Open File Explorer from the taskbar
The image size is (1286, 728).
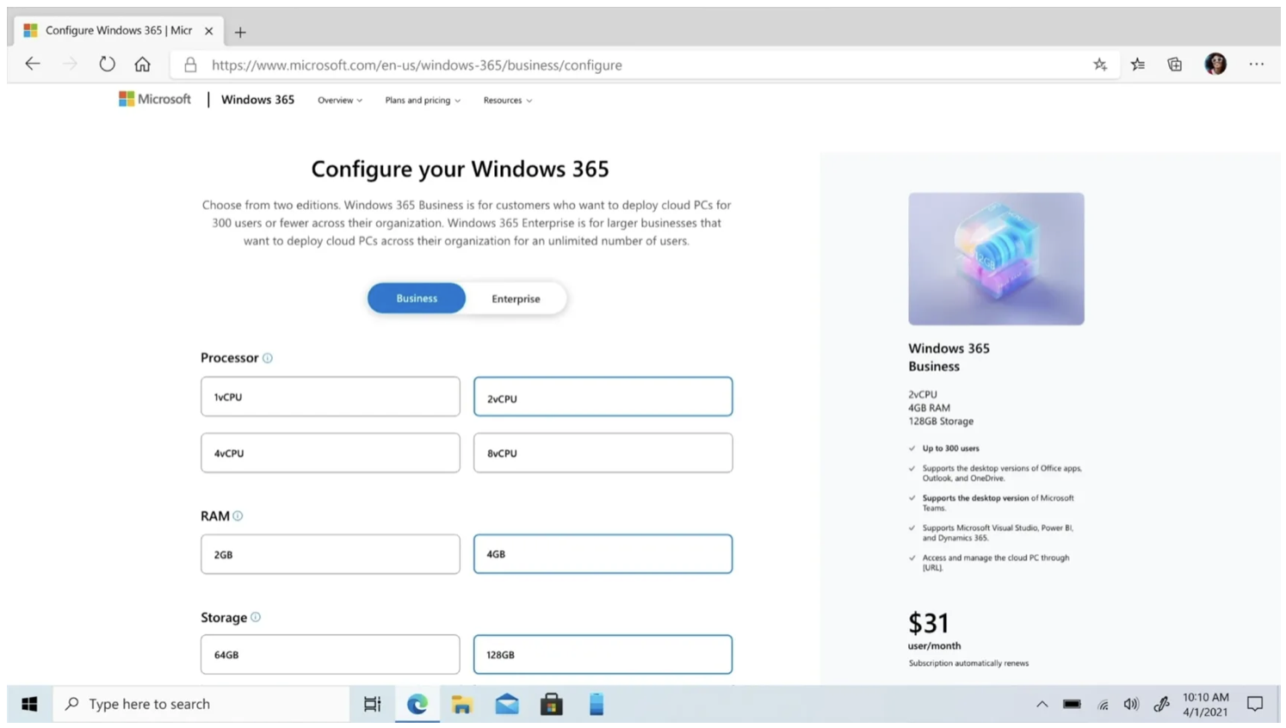[462, 704]
